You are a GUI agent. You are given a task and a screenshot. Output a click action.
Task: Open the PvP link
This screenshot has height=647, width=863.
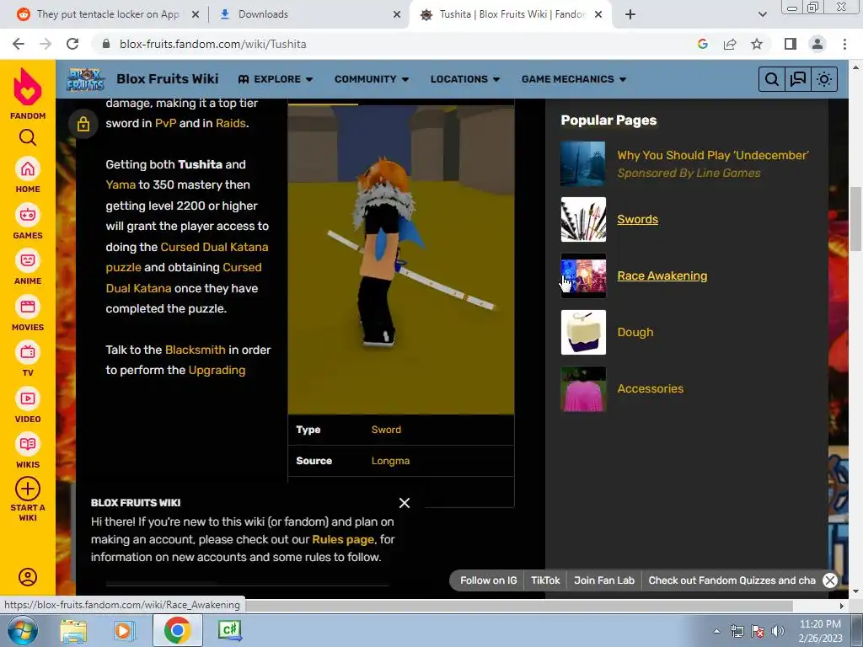point(166,123)
